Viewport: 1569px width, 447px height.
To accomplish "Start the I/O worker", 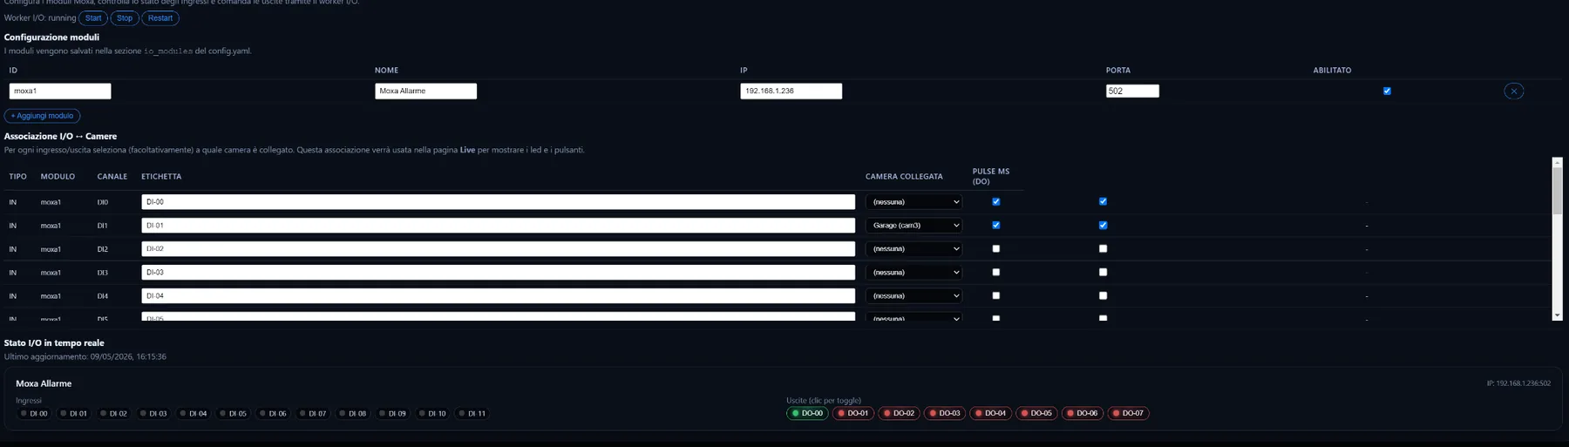I will pyautogui.click(x=93, y=18).
